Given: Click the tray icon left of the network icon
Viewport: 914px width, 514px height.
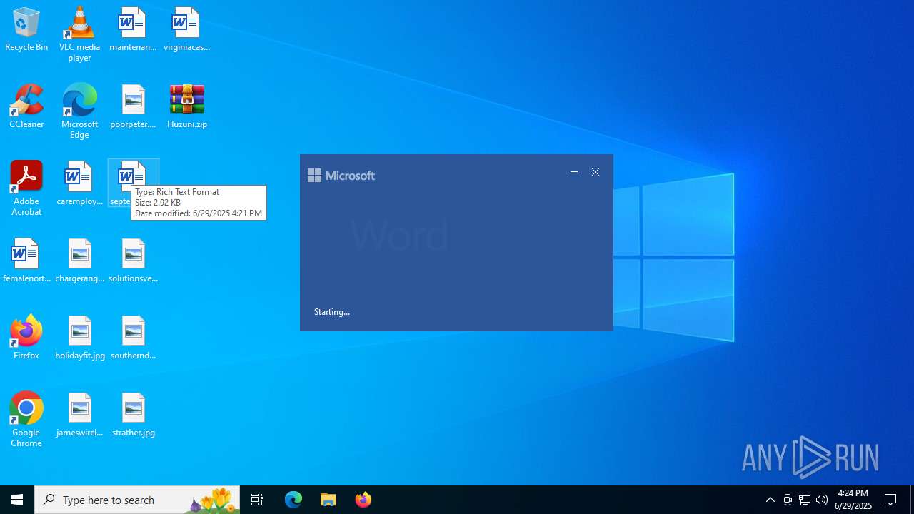Looking at the screenshot, I should (x=788, y=500).
